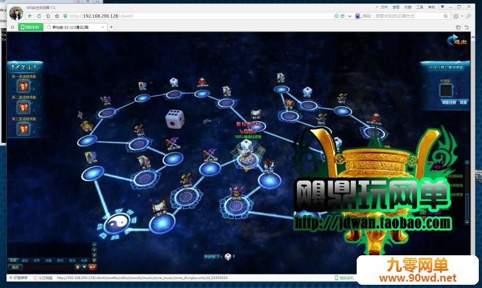
Task: Click the search magnifier button
Action: pyautogui.click(x=446, y=16)
